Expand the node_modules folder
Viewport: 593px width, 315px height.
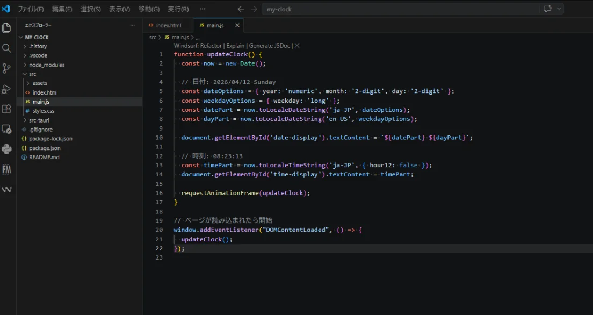(x=46, y=65)
